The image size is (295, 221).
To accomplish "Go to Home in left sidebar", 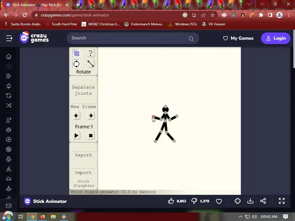I will click(x=9, y=56).
